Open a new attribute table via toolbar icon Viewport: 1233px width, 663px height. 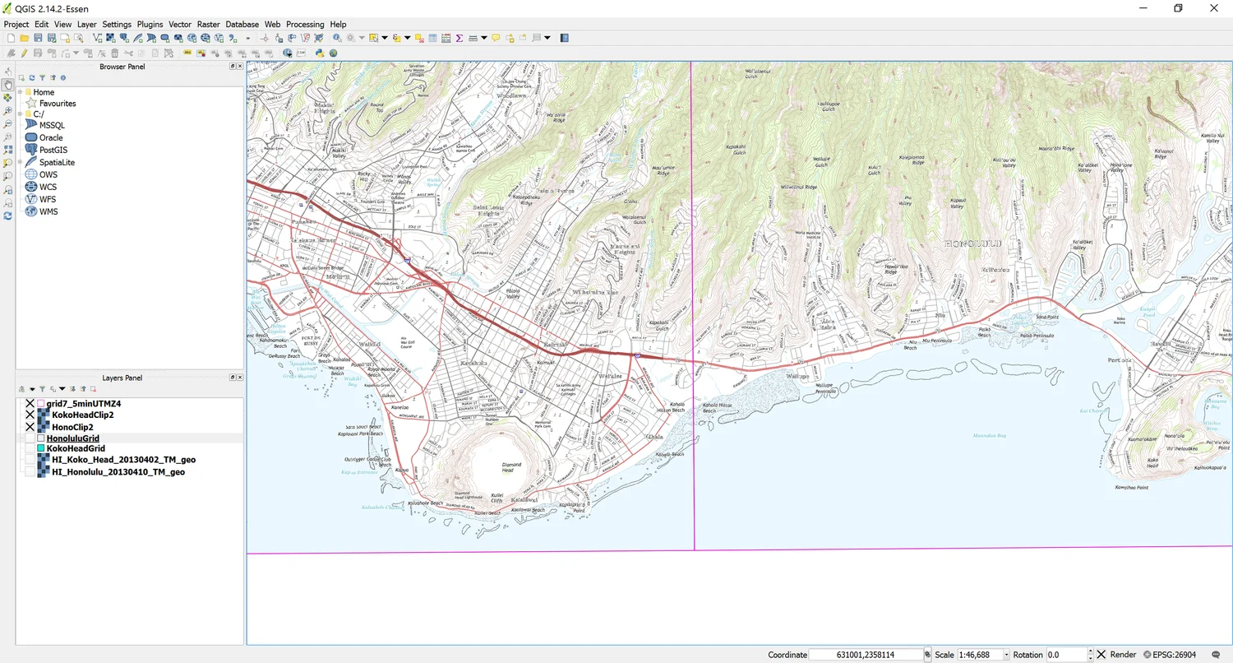coord(432,37)
